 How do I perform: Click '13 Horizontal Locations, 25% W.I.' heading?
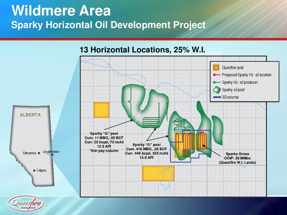(x=142, y=50)
